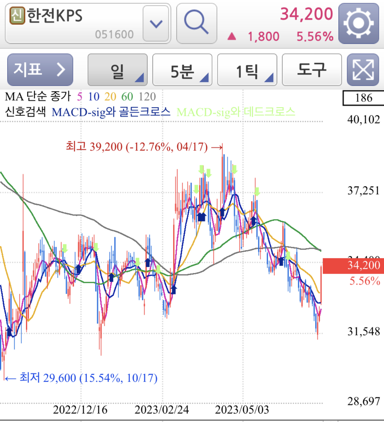Expand the stock selector dropdown arrow
384x422 pixels.
156,24
